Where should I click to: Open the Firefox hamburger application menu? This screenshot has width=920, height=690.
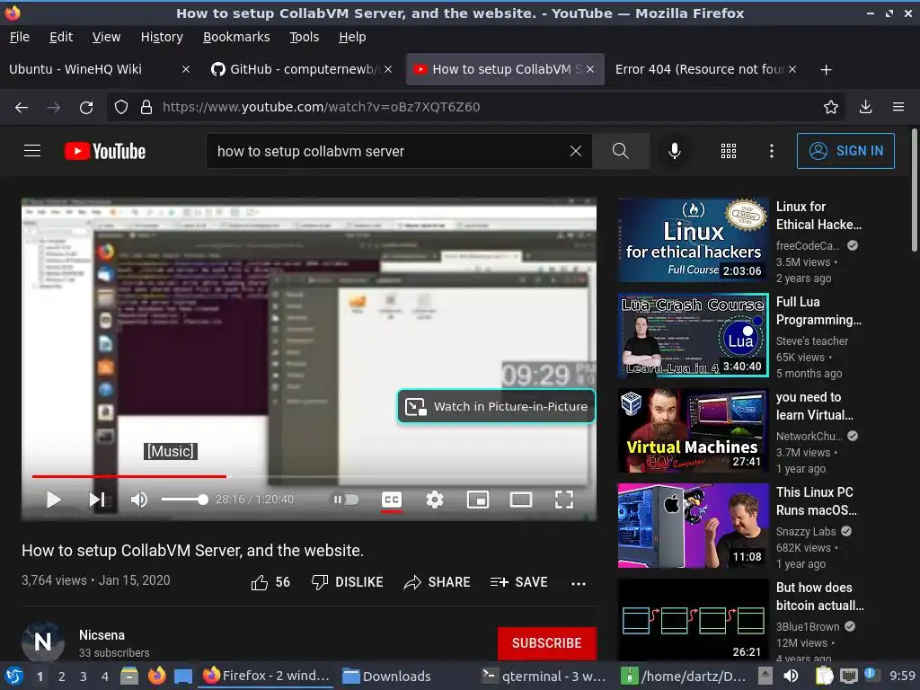pyautogui.click(x=898, y=107)
